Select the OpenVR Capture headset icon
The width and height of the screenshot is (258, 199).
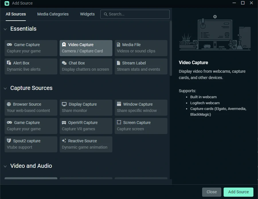64,123
